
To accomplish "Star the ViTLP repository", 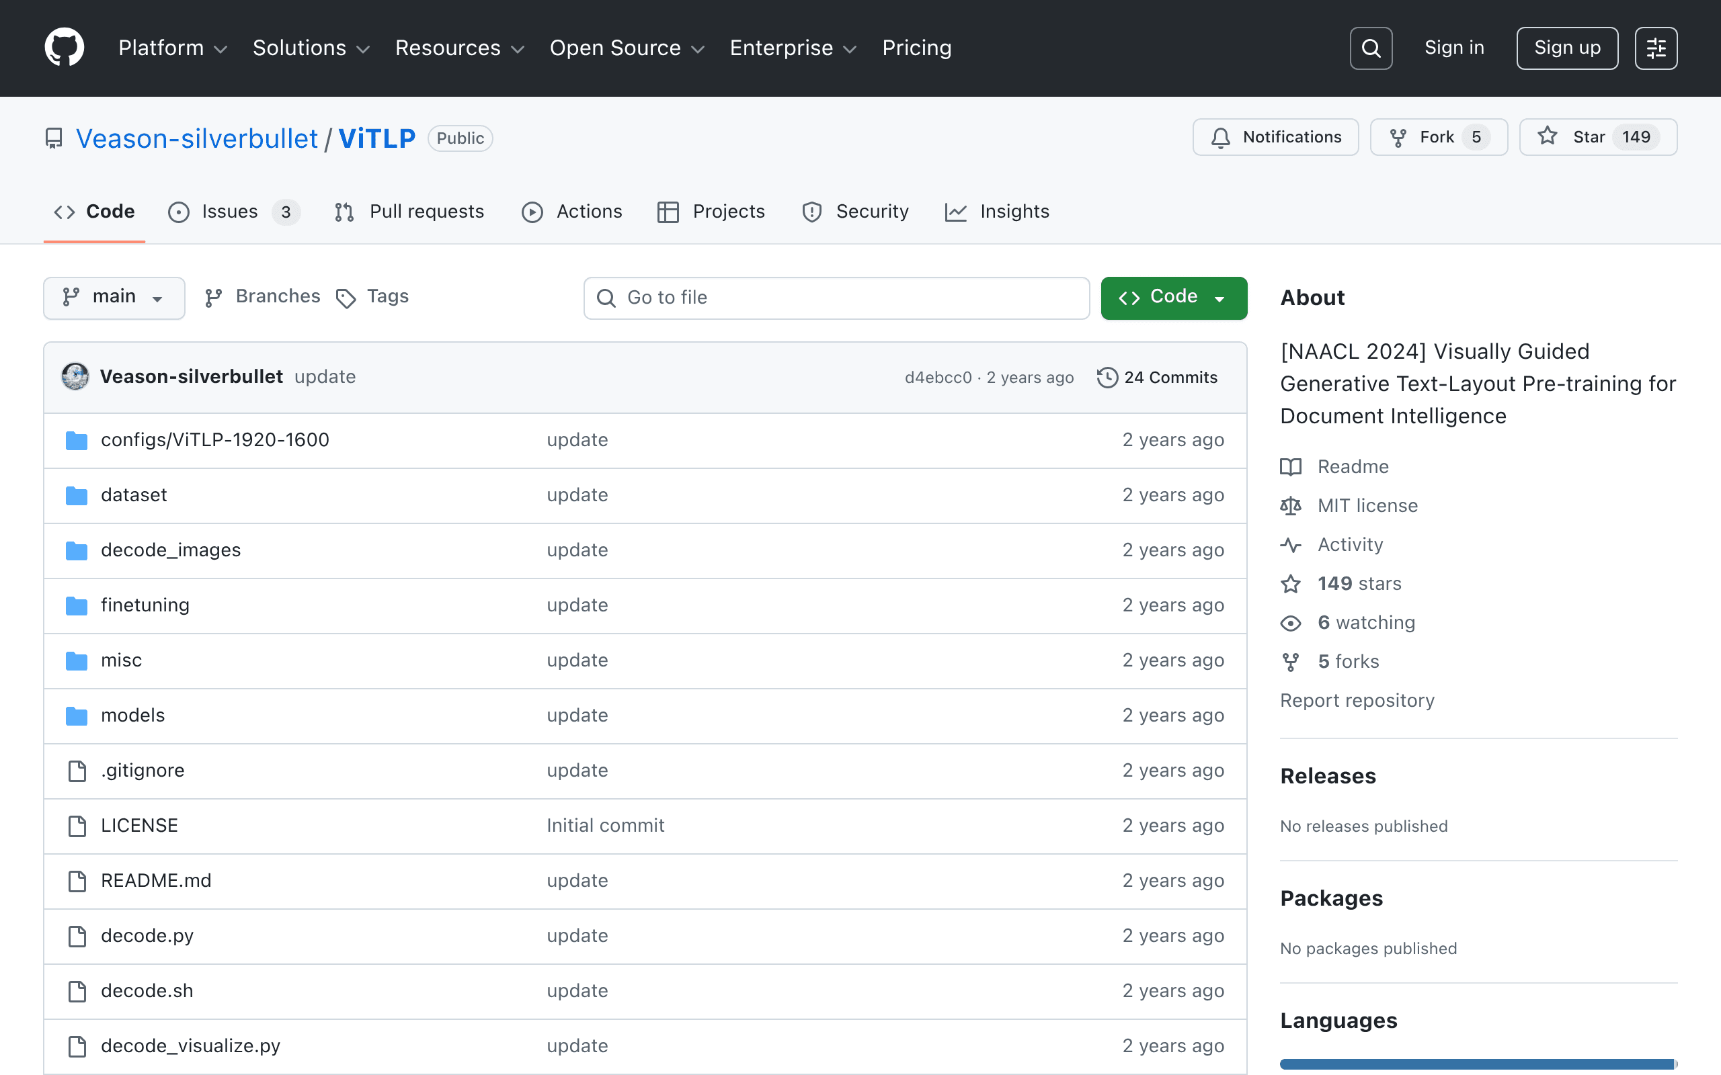I will (x=1598, y=137).
